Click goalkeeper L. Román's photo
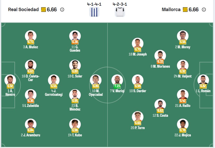 click(203, 80)
